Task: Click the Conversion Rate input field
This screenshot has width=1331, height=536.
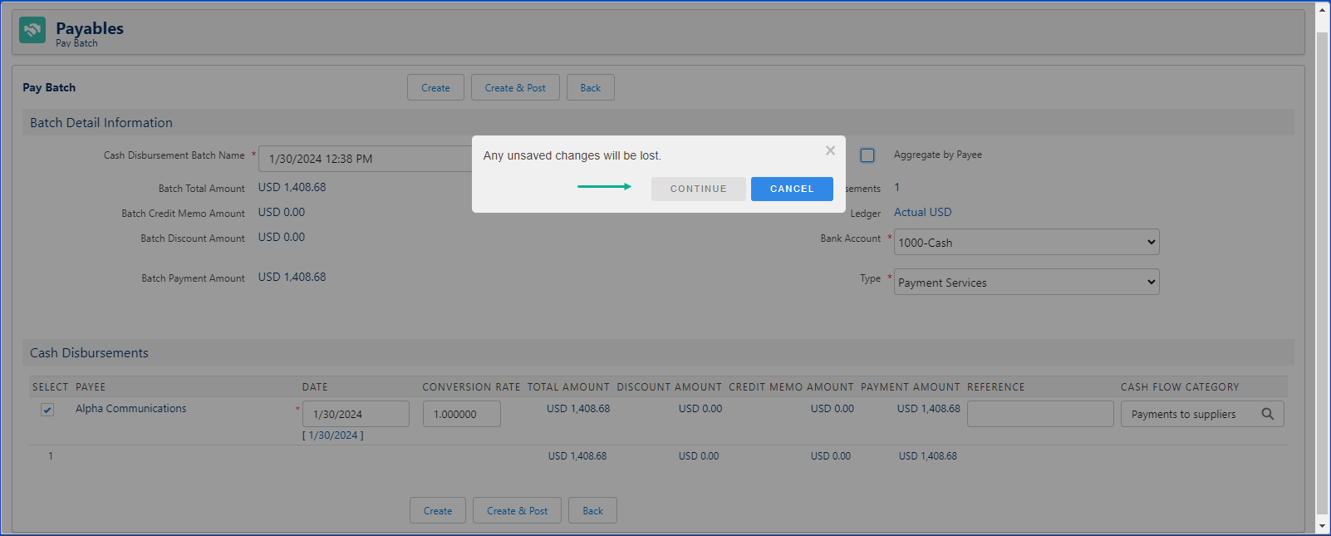Action: click(461, 414)
